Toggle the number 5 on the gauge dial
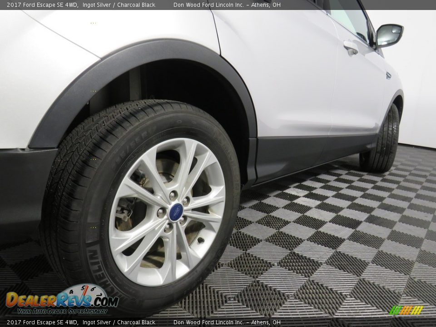 tap(83, 287)
